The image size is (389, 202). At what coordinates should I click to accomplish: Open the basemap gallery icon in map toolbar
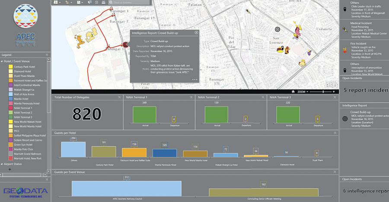tap(56, 2)
